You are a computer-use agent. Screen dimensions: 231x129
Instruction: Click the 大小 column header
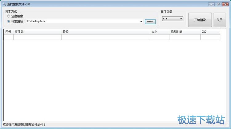coord(160,32)
